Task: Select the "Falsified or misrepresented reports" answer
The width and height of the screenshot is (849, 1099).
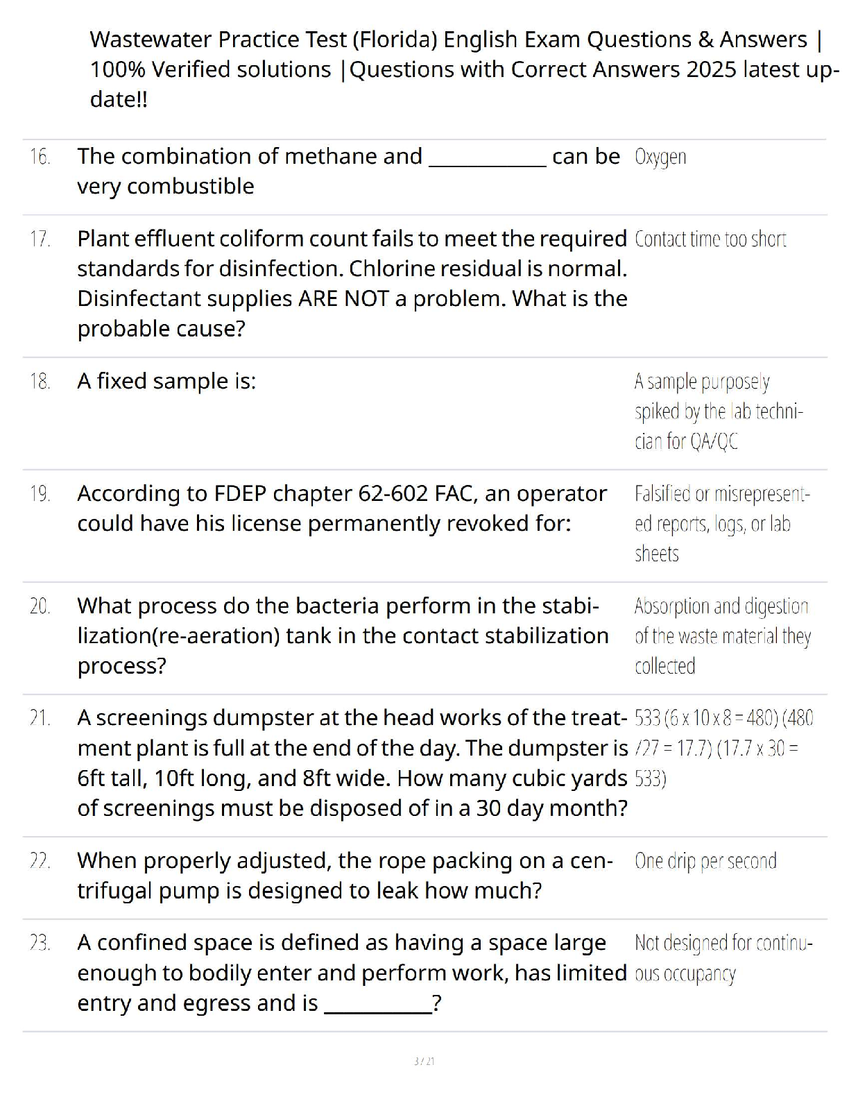Action: pyautogui.click(x=721, y=524)
